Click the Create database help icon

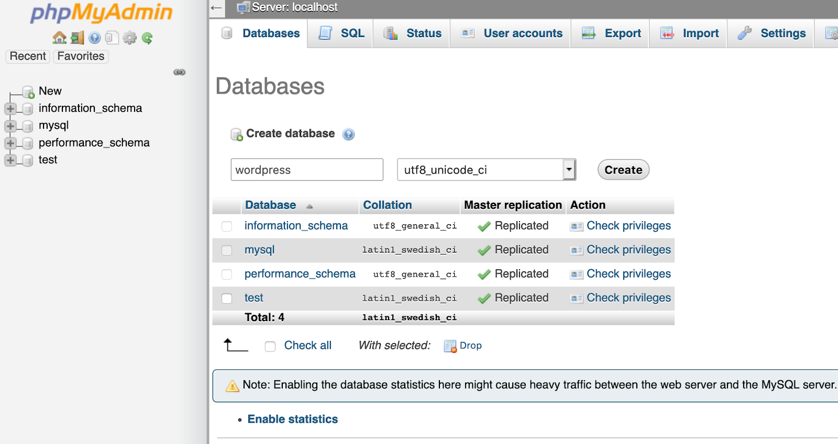point(348,134)
